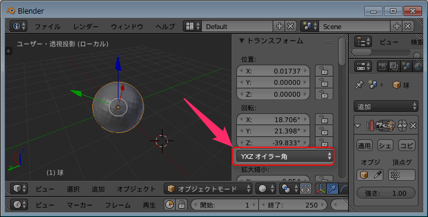Open the ウィンドウ menu
428x217 pixels.
pyautogui.click(x=127, y=26)
